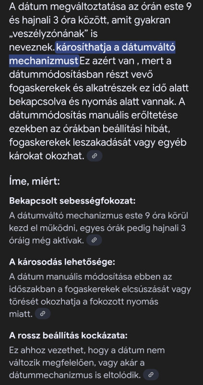203x385 pixels.
Task: Open the source link chip after "eltolódik."
Action: point(151,375)
